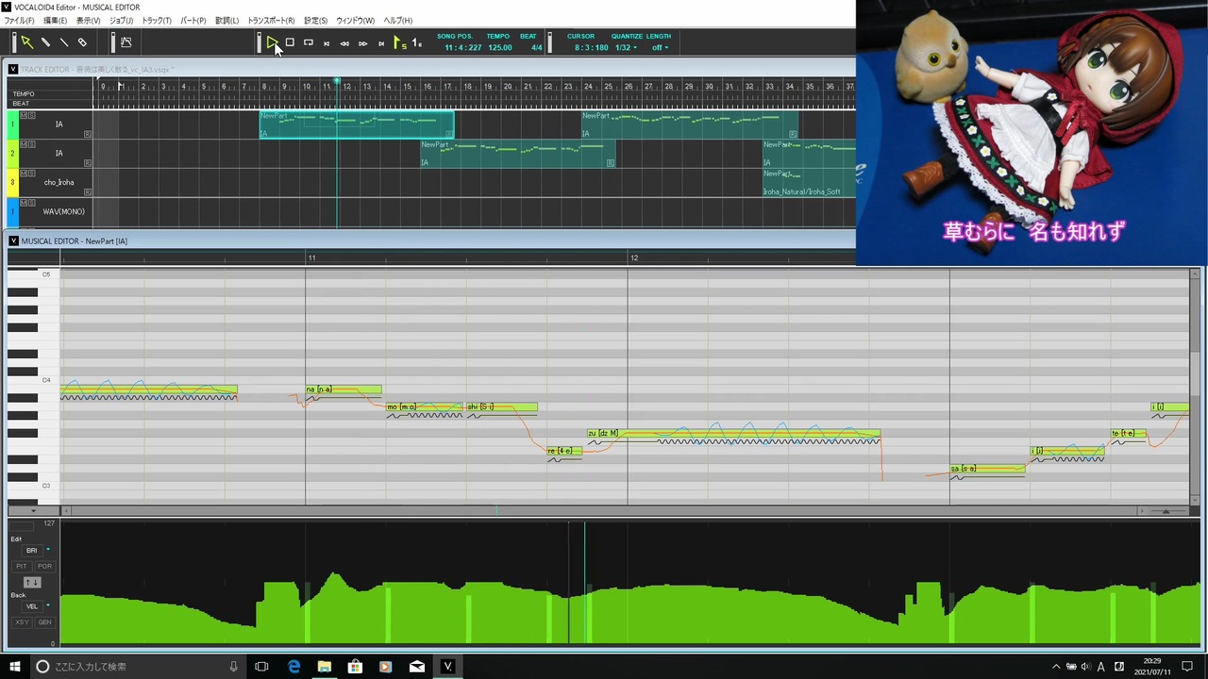Open Microsoft Edge from the taskbar
The width and height of the screenshot is (1208, 679).
(x=294, y=667)
